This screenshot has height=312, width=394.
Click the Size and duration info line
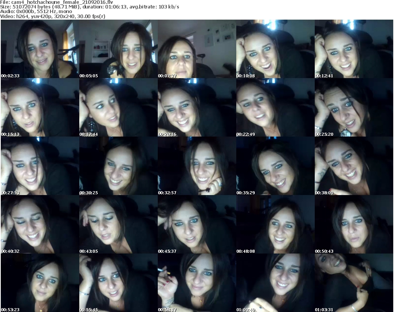tap(90, 7)
